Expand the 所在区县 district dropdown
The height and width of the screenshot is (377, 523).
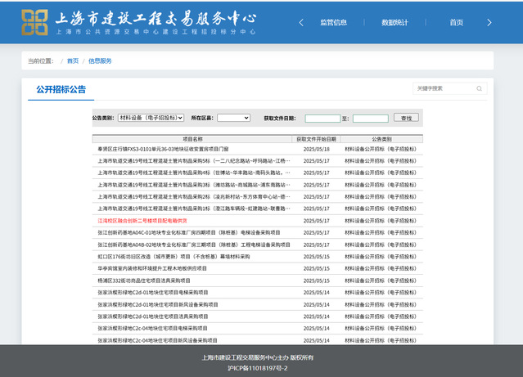[233, 118]
